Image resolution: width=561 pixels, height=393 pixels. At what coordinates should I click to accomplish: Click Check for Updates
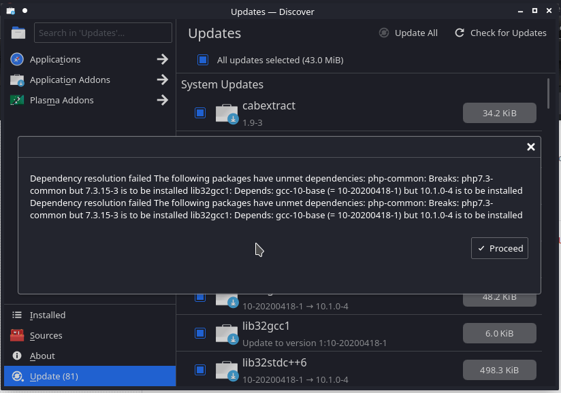[500, 33]
